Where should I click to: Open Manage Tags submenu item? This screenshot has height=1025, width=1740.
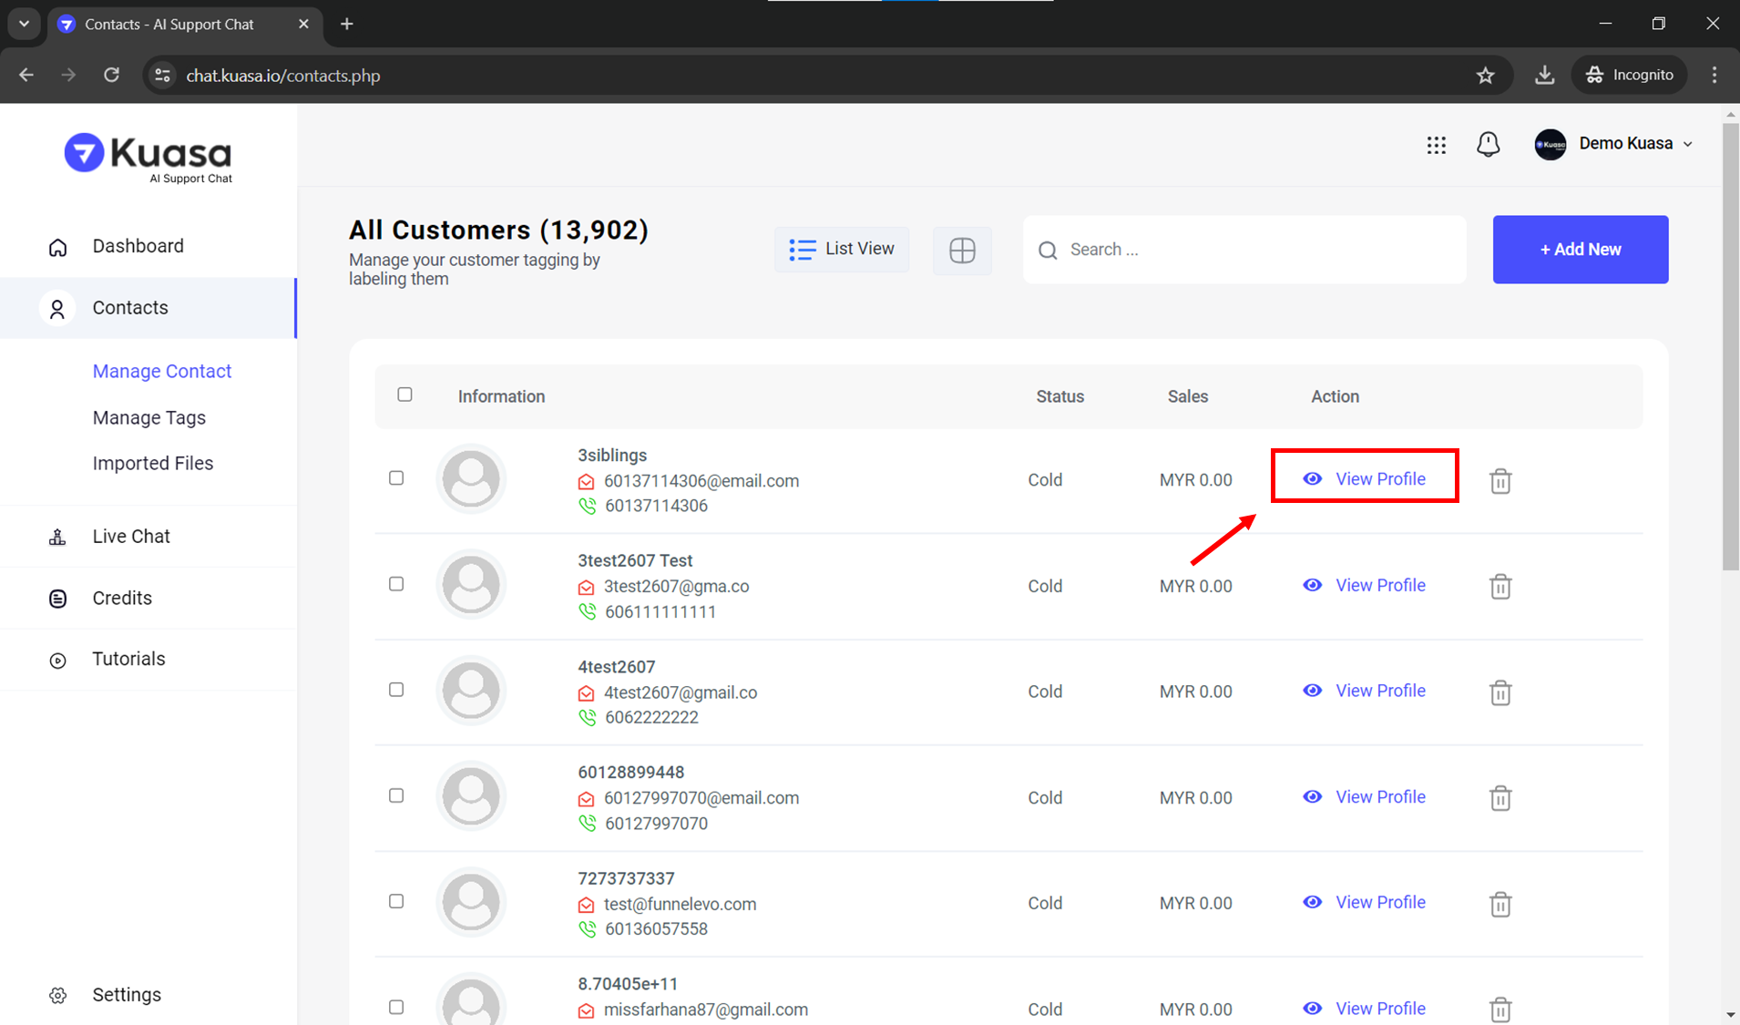pyautogui.click(x=149, y=417)
